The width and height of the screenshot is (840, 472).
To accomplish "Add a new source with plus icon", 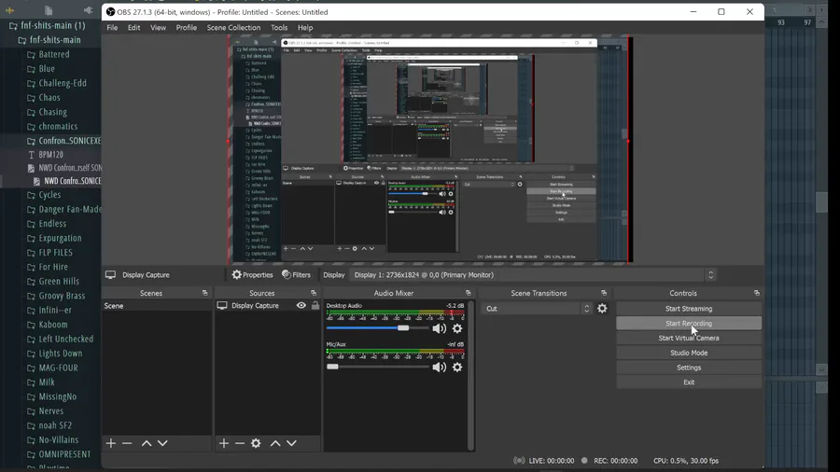I will [x=224, y=443].
